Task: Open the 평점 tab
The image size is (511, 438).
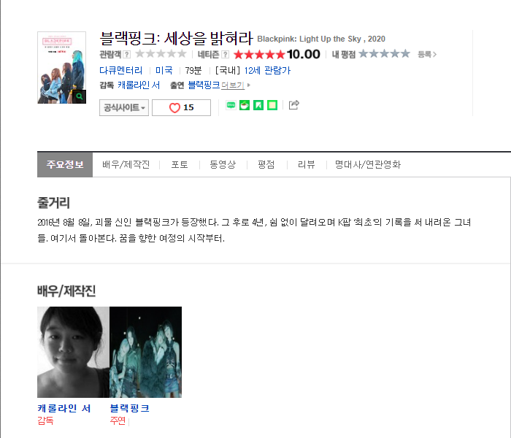Action: [266, 164]
